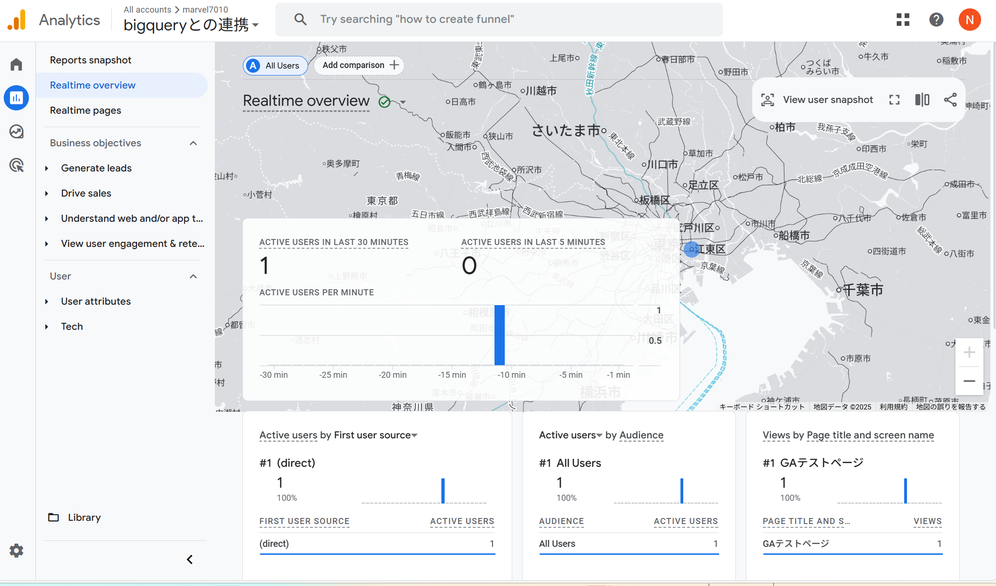This screenshot has width=996, height=586.
Task: Click 地図の誤りを報告する map link
Action: tap(951, 407)
